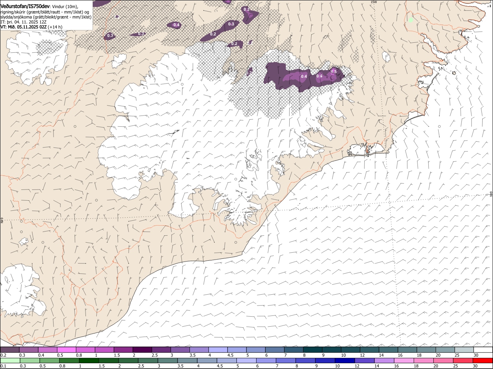The height and width of the screenshot is (369, 493).
Task: Click the lower legend purple swatch labeled 12
Action: click(365, 361)
